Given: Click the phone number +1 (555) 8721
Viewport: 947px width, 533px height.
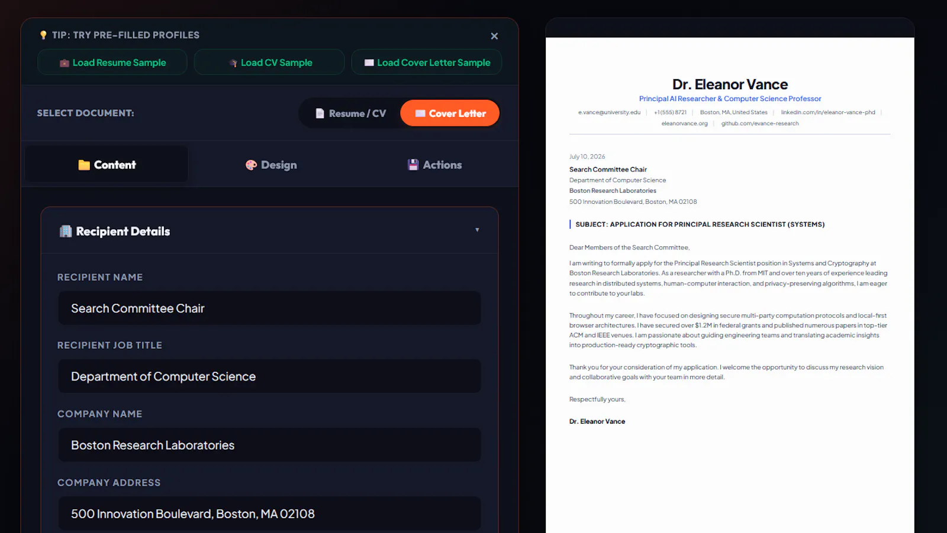Looking at the screenshot, I should tap(670, 112).
